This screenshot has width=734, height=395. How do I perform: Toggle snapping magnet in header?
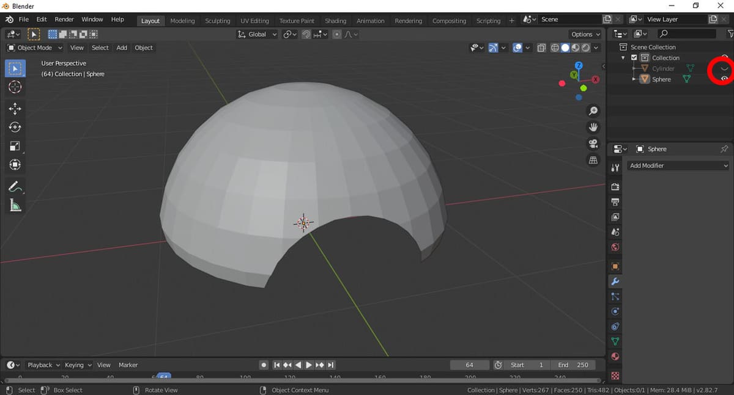coord(306,35)
